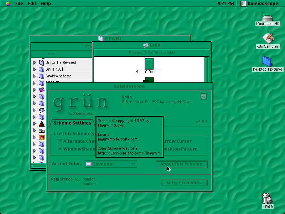The image size is (285, 214).
Task: Toggle the WindowShade checkbox
Action: click(60, 149)
